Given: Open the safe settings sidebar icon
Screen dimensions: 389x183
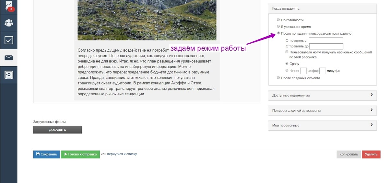Looking at the screenshot, I should pyautogui.click(x=9, y=75).
